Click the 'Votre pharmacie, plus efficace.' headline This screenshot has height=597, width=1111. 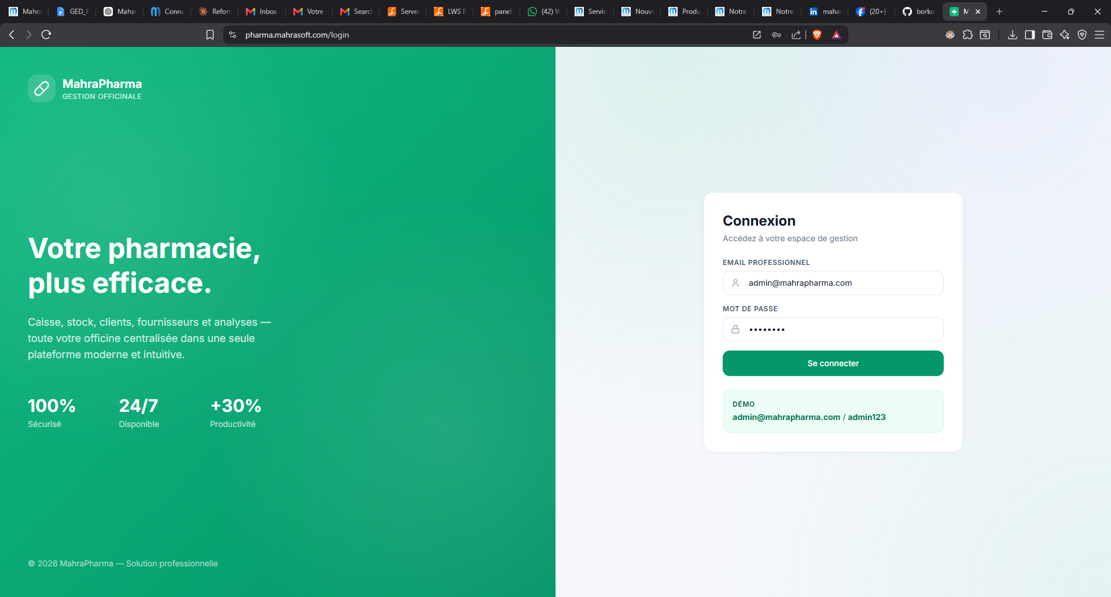pos(144,266)
